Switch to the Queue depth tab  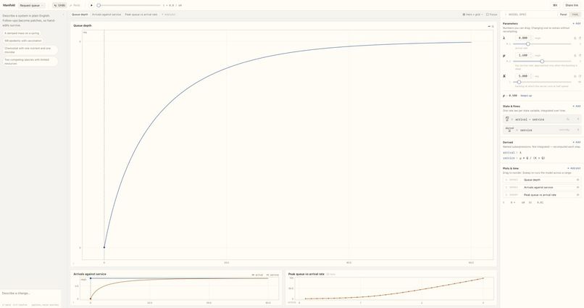click(x=80, y=14)
